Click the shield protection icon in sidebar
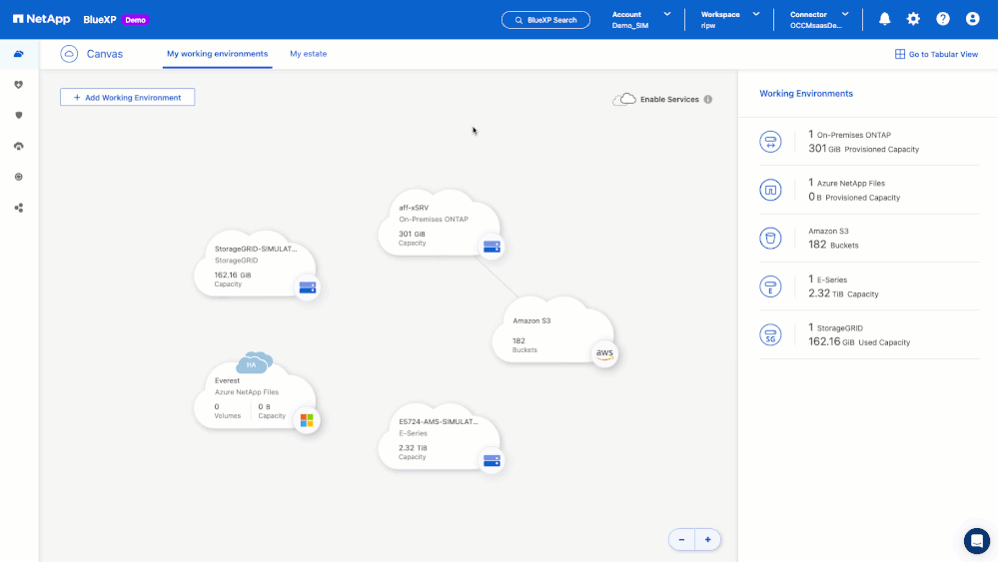 pyautogui.click(x=18, y=115)
